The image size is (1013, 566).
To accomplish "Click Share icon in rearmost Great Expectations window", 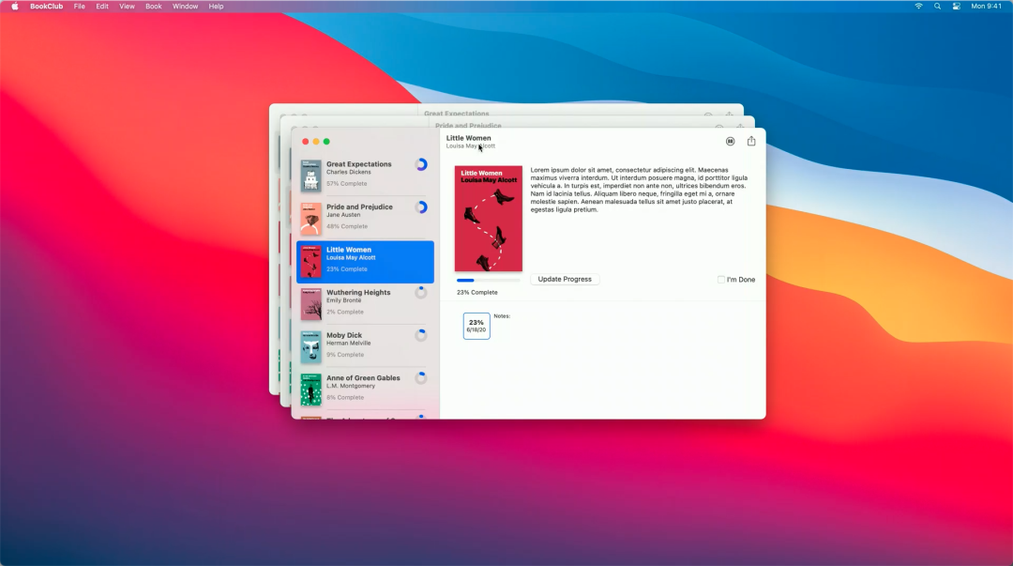I will (729, 114).
